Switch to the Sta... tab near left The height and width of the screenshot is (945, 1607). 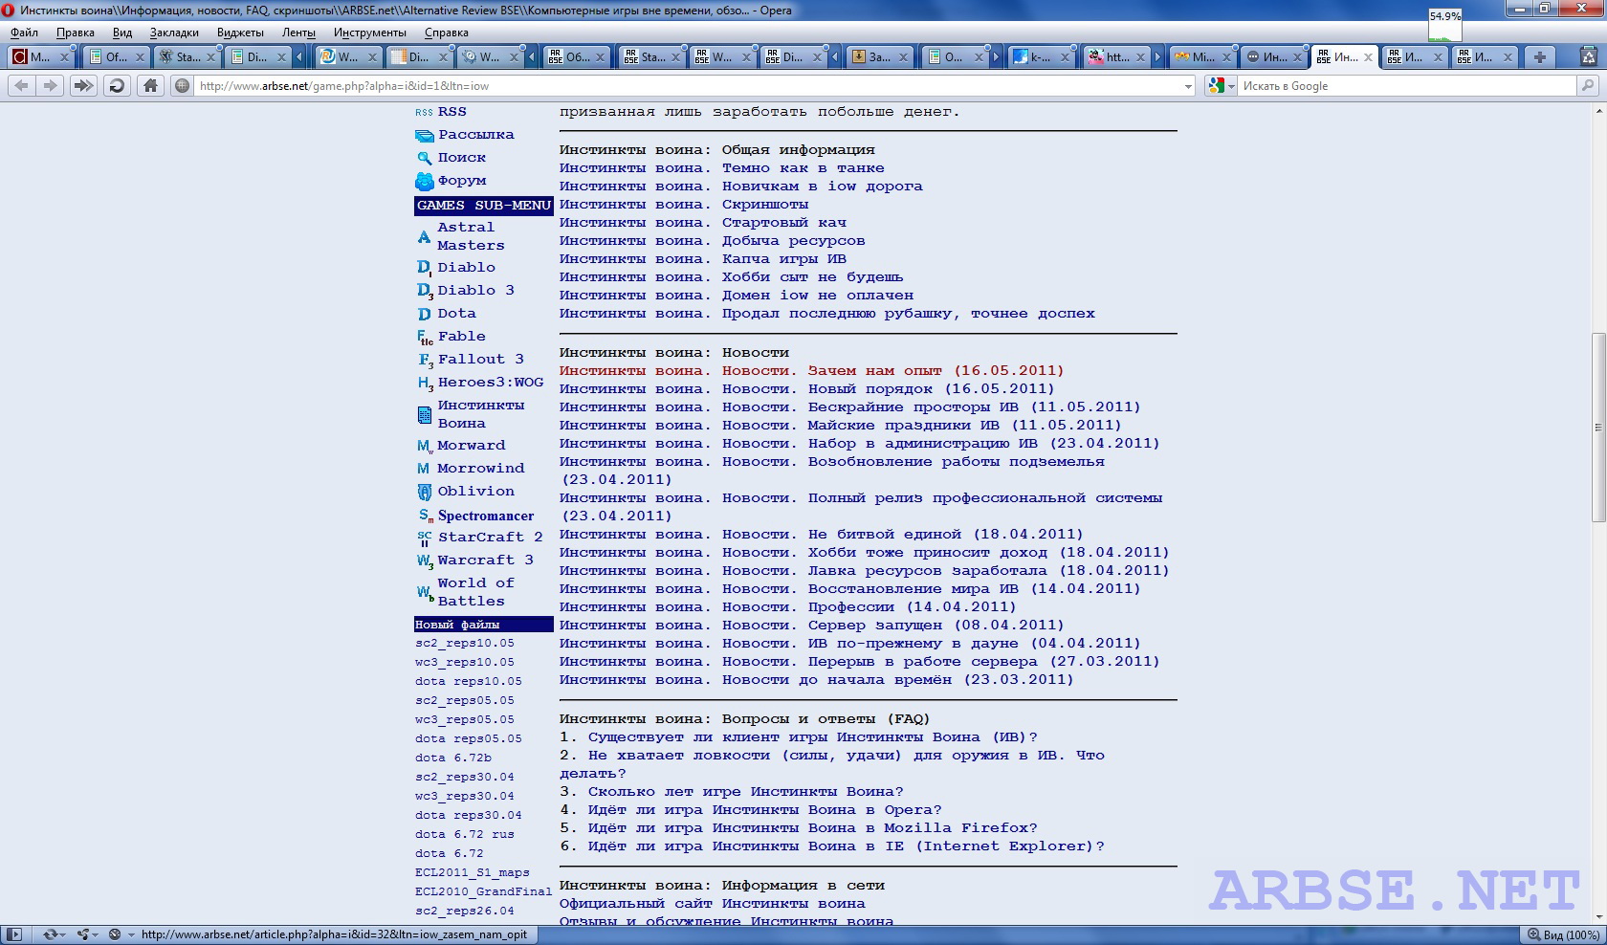pos(188,56)
